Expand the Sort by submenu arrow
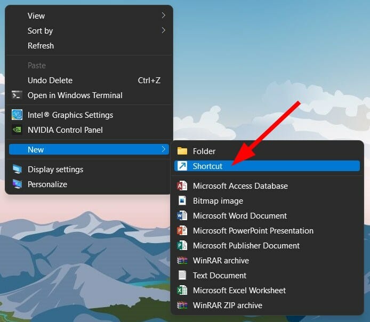 coord(164,30)
